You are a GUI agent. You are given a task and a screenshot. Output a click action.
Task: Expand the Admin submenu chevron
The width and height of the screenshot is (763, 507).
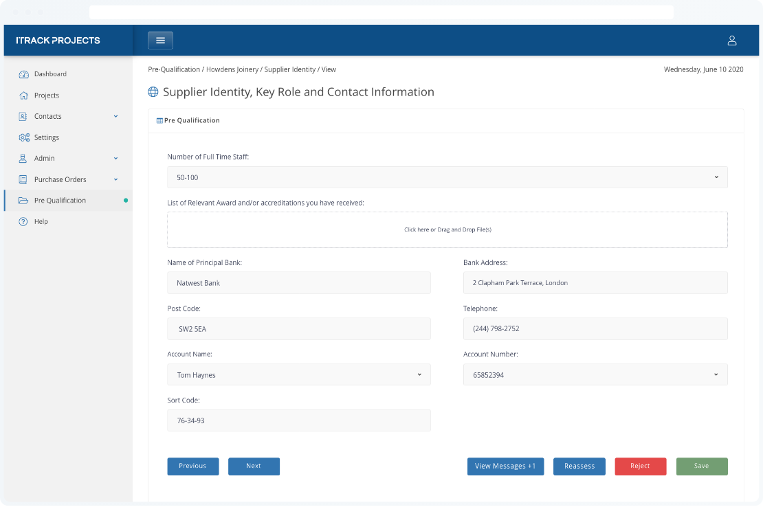115,158
